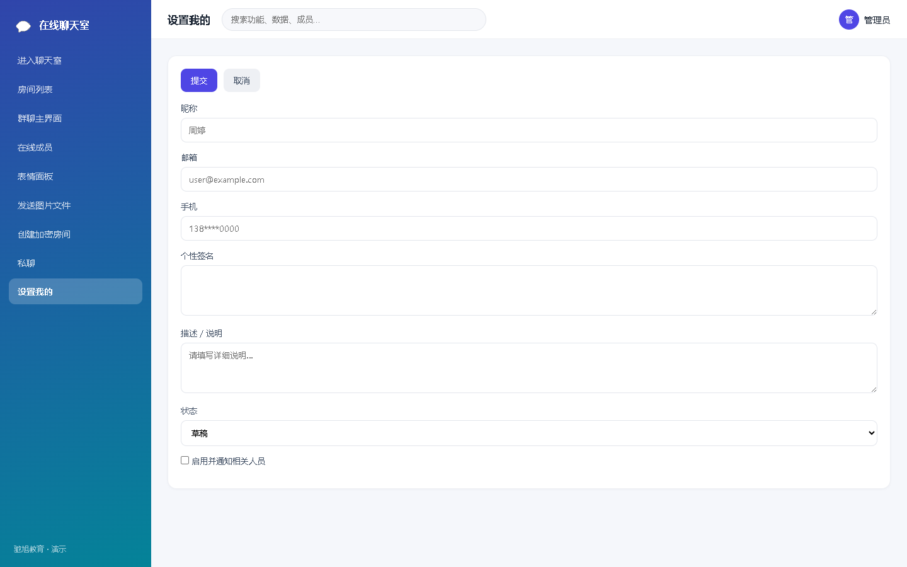
Task: Click the 驰旭教育 · 演示 footer text
Action: pyautogui.click(x=40, y=549)
